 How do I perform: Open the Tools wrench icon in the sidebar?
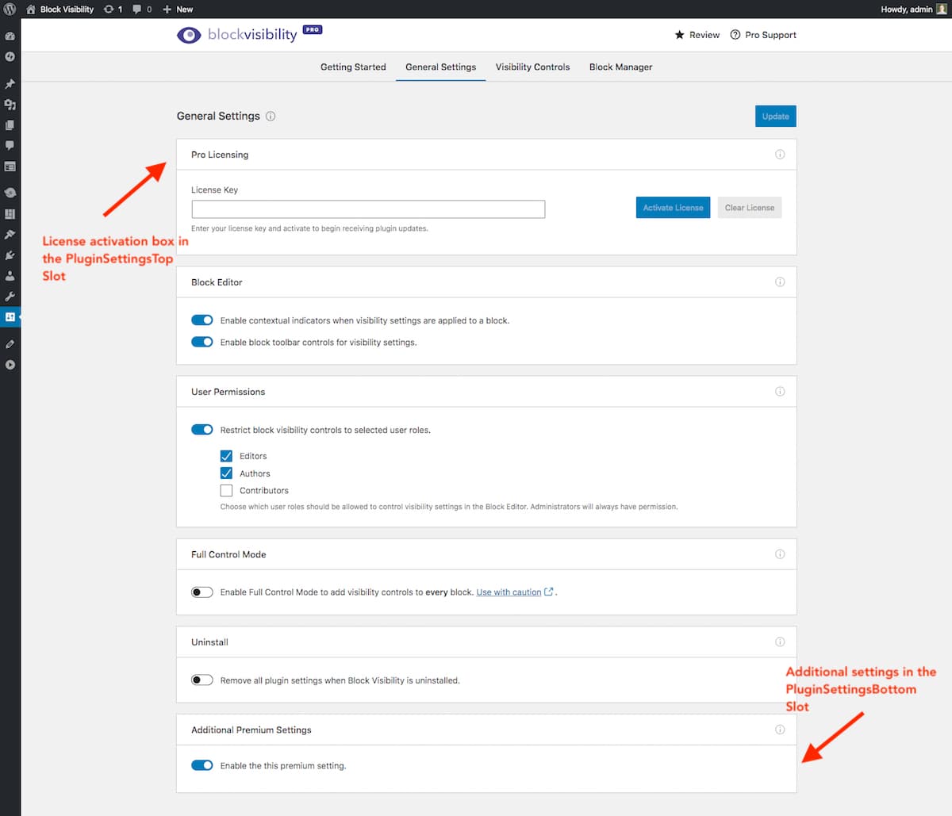pos(10,297)
